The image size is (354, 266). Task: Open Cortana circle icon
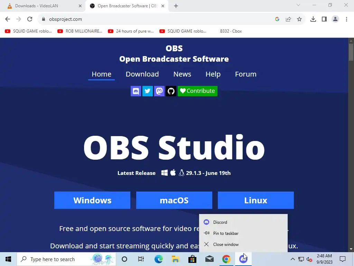click(124, 259)
